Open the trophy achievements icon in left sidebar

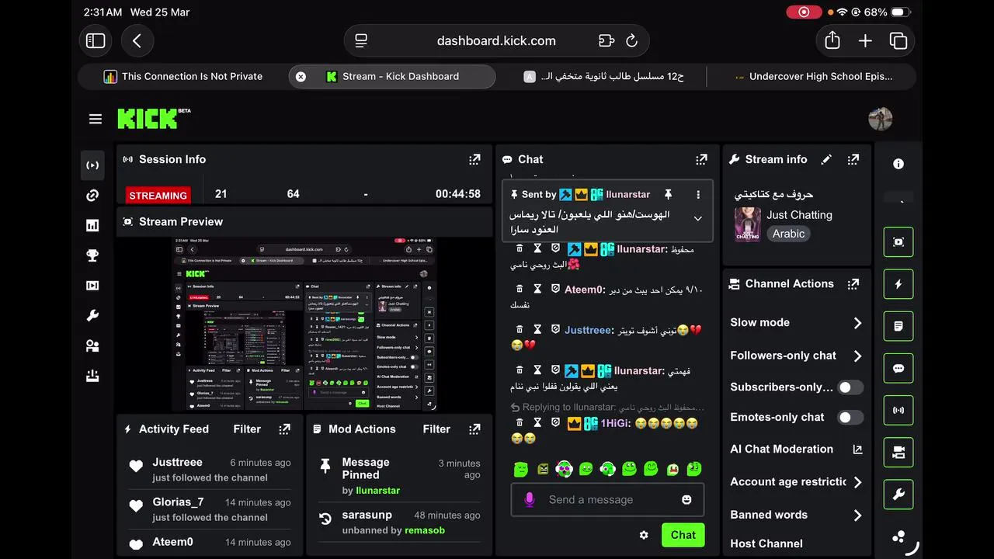click(x=92, y=255)
